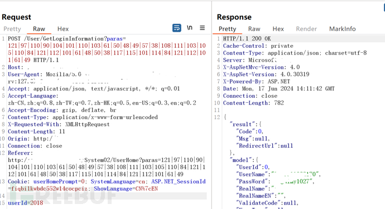Click the HTTP/1.1 200 OK status line
The height and width of the screenshot is (209, 385).
tap(247, 39)
